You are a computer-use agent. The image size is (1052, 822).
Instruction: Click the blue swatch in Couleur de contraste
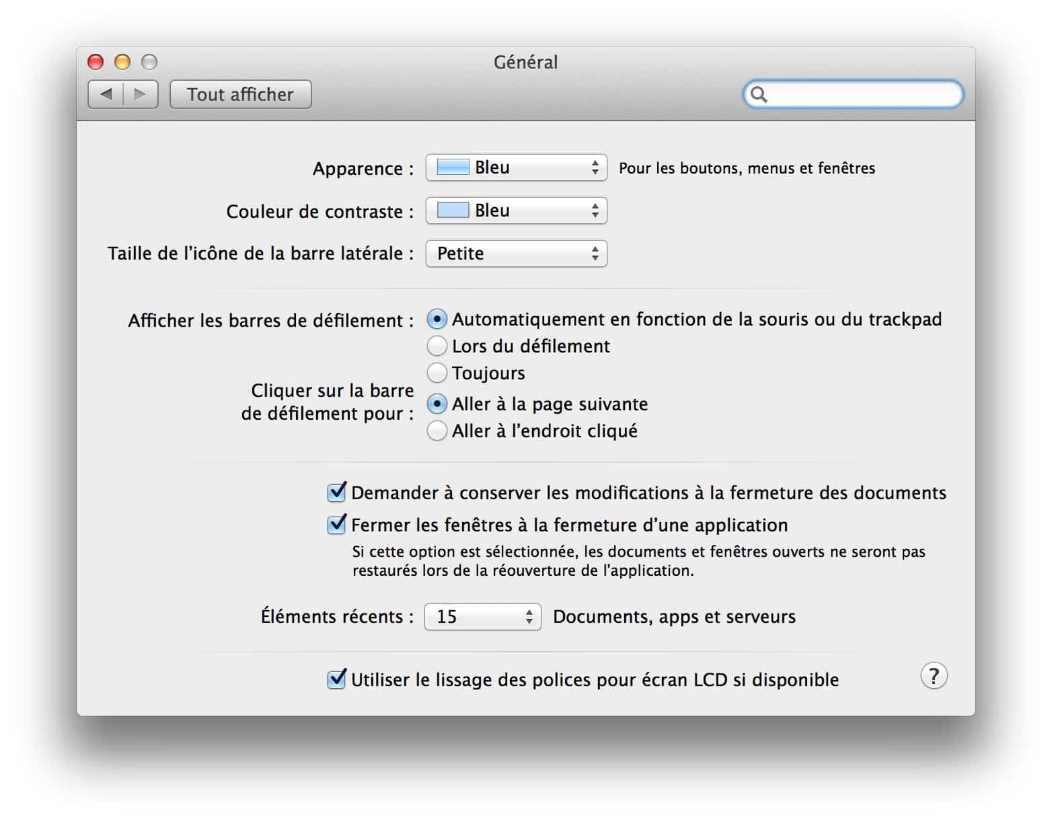coord(453,210)
